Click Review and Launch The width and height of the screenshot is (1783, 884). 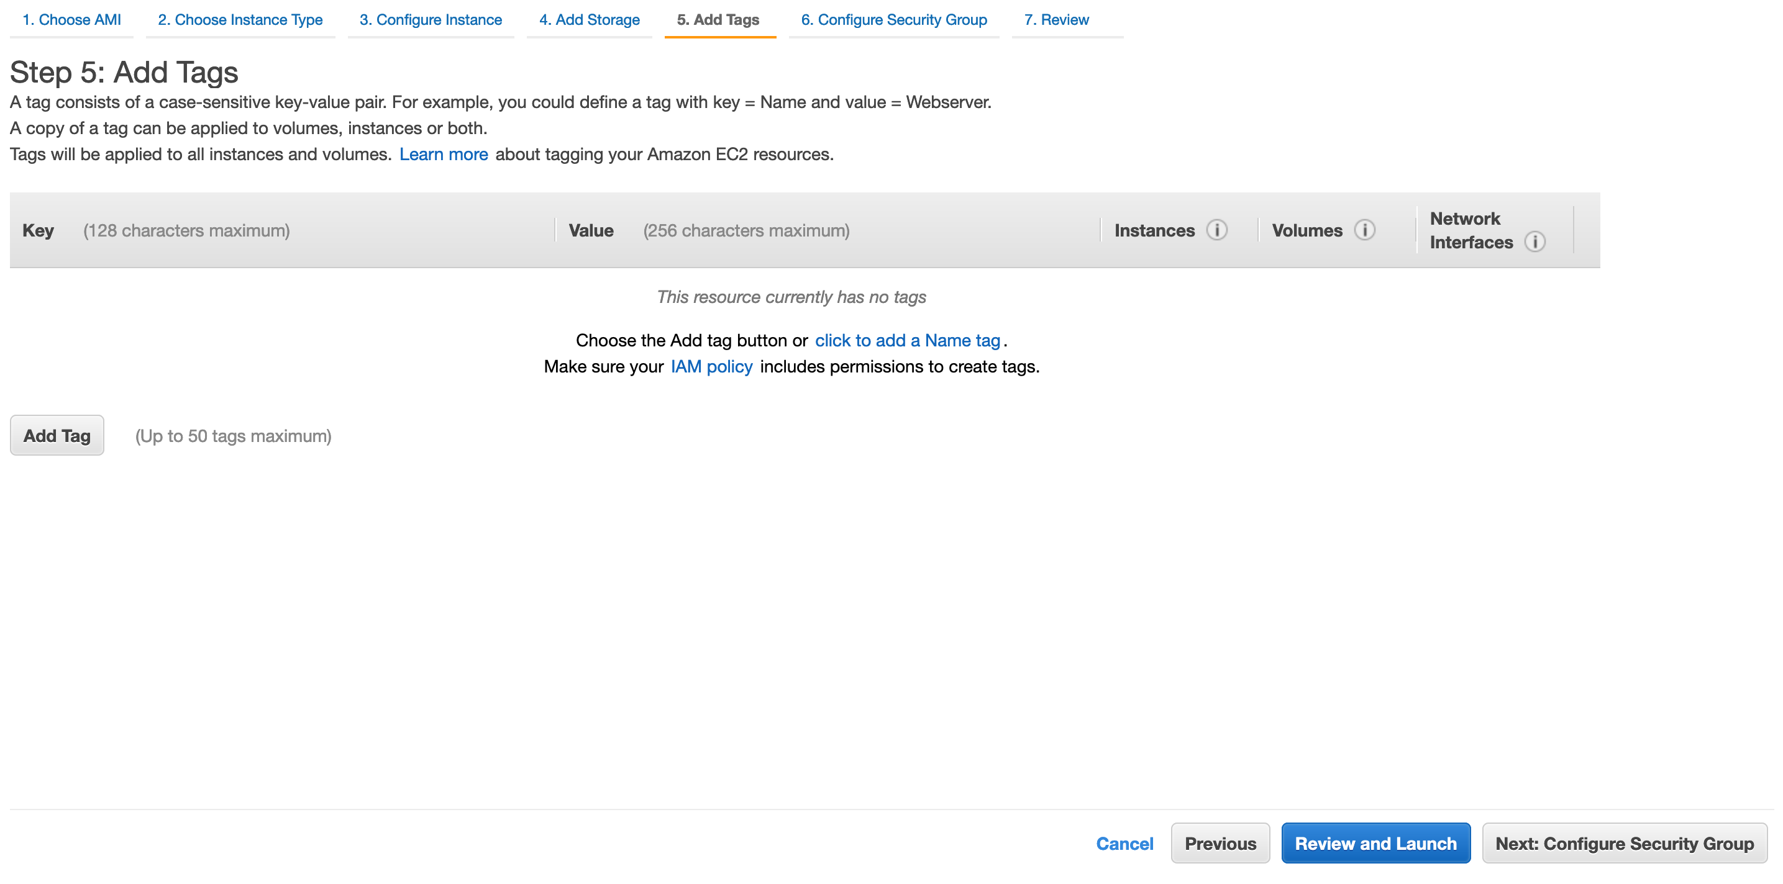1375,843
